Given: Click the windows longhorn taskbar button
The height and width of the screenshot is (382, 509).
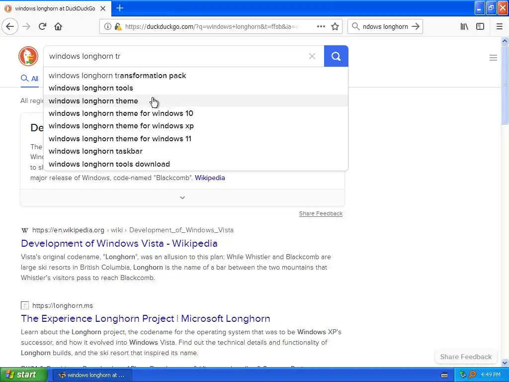Looking at the screenshot, I should [92, 375].
